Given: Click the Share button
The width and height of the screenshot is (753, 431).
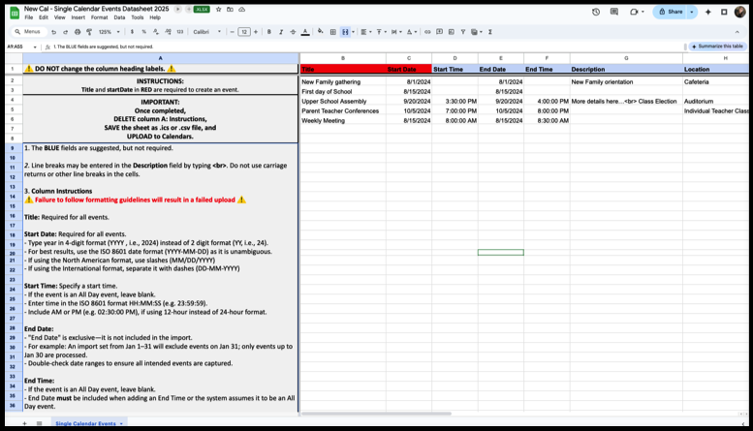Looking at the screenshot, I should coord(671,12).
